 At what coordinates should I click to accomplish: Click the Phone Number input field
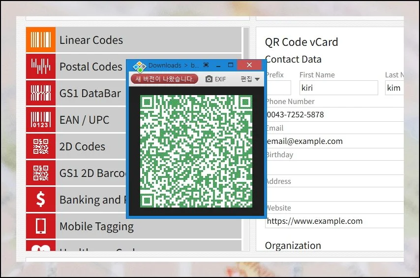pos(334,114)
